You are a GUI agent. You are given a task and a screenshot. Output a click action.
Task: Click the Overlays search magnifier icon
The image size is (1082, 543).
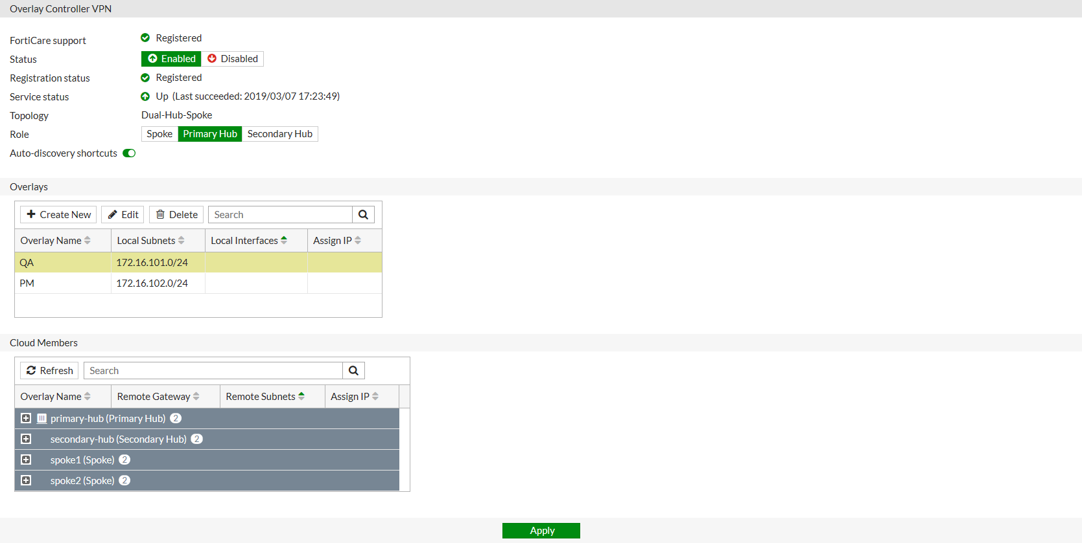[x=363, y=215]
